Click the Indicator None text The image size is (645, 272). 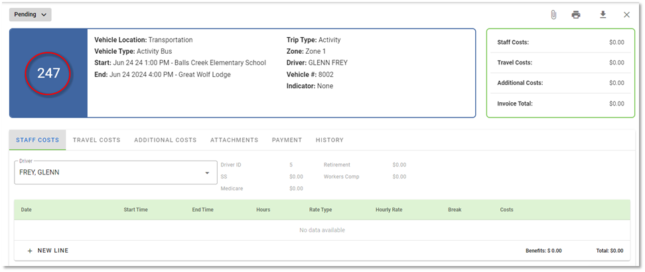pyautogui.click(x=310, y=86)
